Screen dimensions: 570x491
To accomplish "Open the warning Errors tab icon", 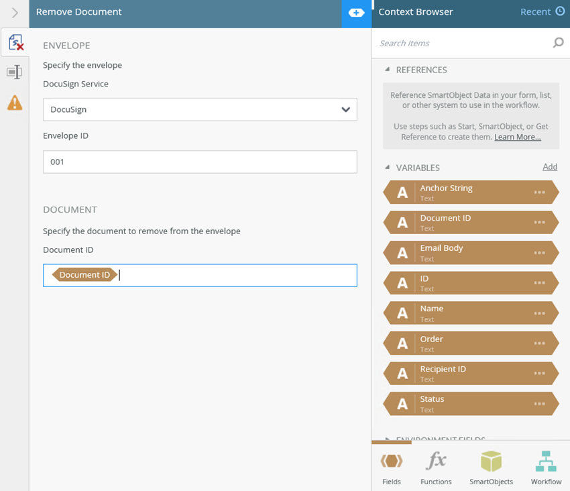I will (x=15, y=103).
